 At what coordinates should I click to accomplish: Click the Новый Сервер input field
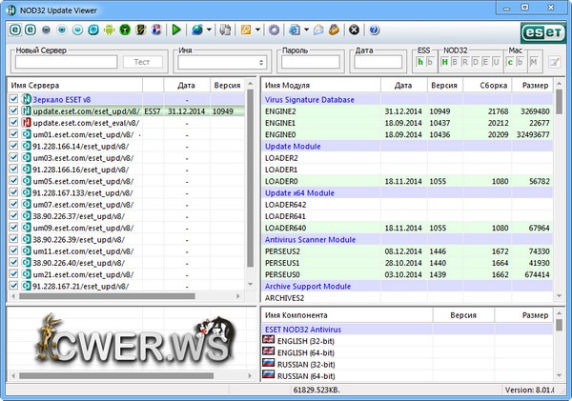point(65,62)
